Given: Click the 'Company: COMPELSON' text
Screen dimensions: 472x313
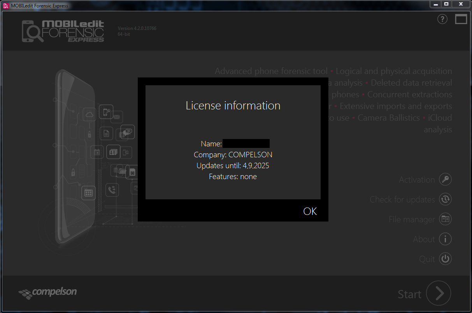Looking at the screenshot, I should [233, 155].
